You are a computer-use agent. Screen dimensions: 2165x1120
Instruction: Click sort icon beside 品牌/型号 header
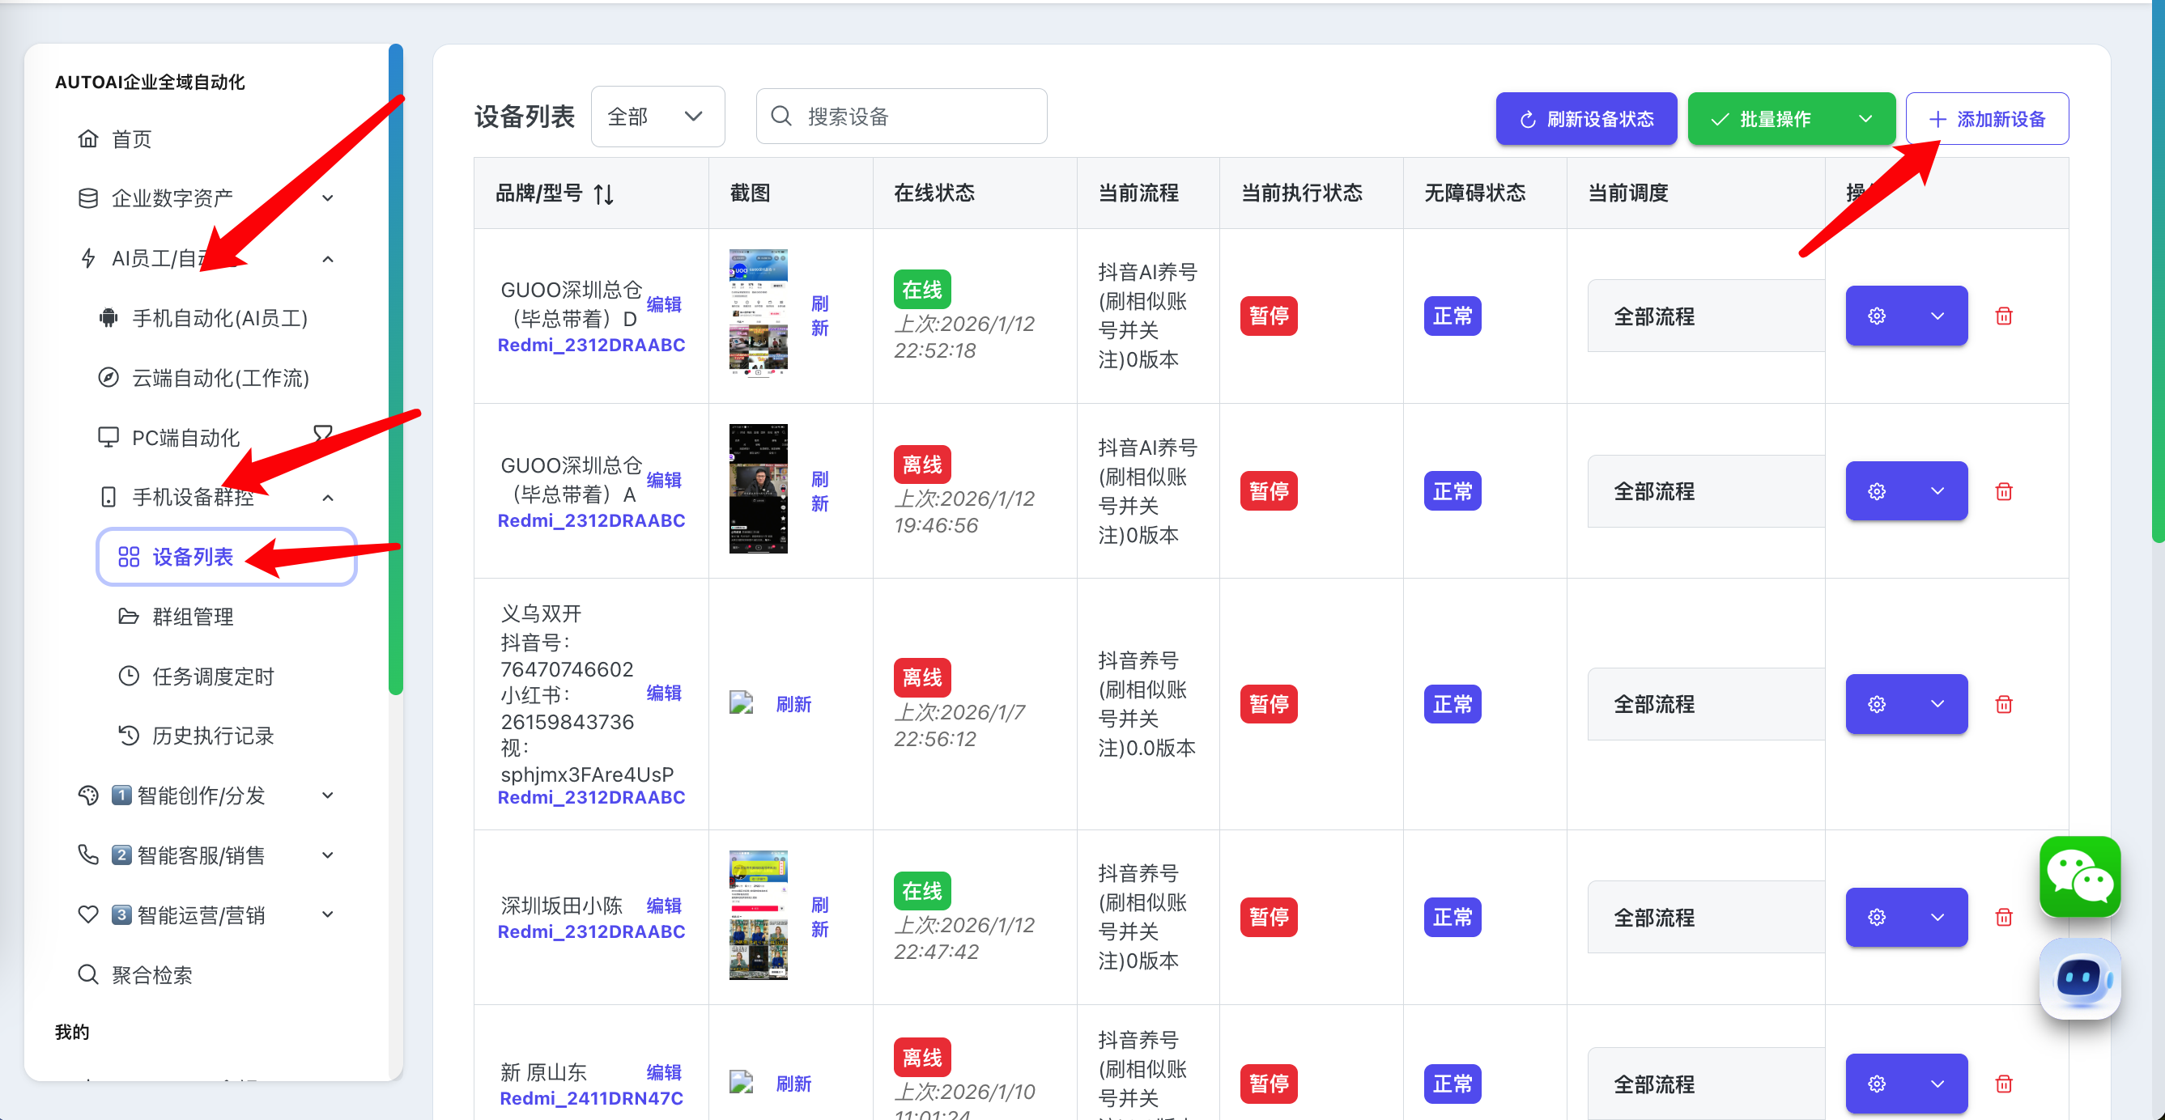[603, 194]
